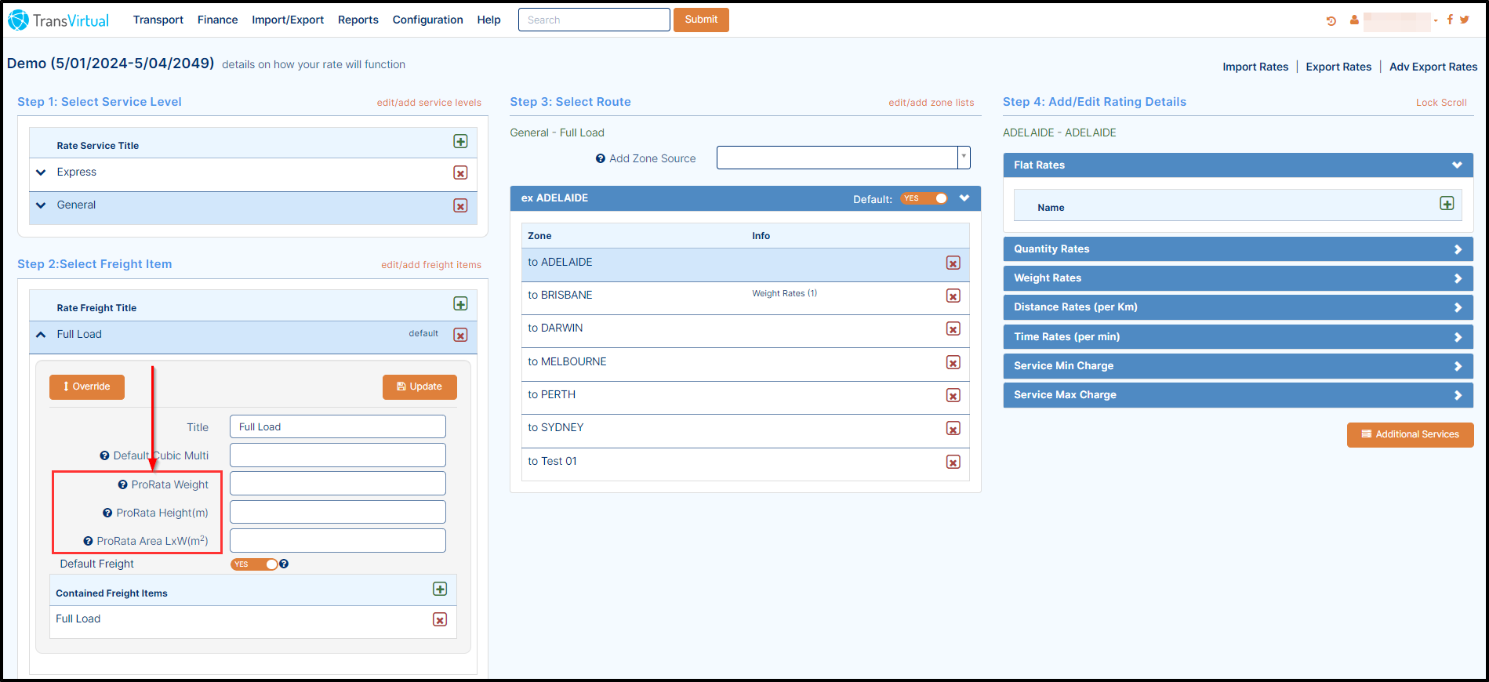Screen dimensions: 1489x682
Task: Show help for Add Zone Source
Action: (x=601, y=158)
